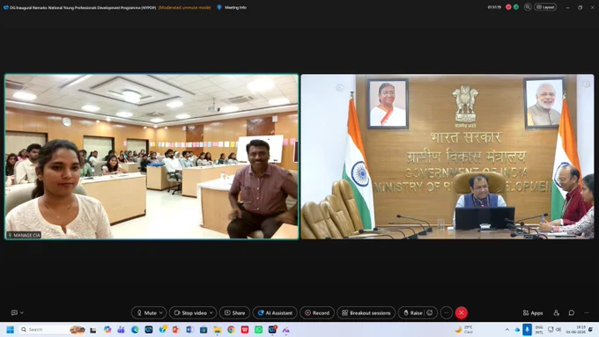The width and height of the screenshot is (599, 337).
Task: Open Task View in the taskbar
Action: coord(92,330)
